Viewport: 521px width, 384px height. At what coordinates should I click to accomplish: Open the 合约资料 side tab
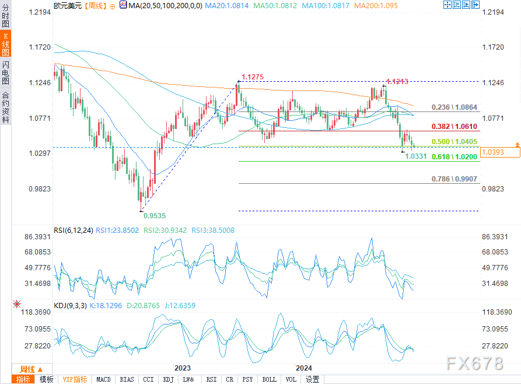6,106
